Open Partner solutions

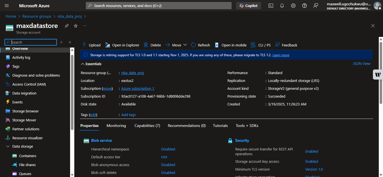26,129
